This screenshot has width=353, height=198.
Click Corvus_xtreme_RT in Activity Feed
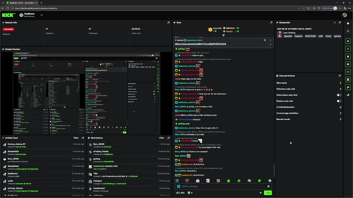17,144
